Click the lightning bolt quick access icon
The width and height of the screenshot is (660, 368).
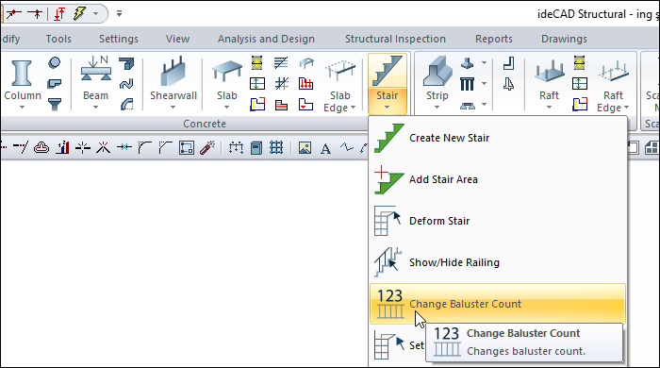[78, 13]
